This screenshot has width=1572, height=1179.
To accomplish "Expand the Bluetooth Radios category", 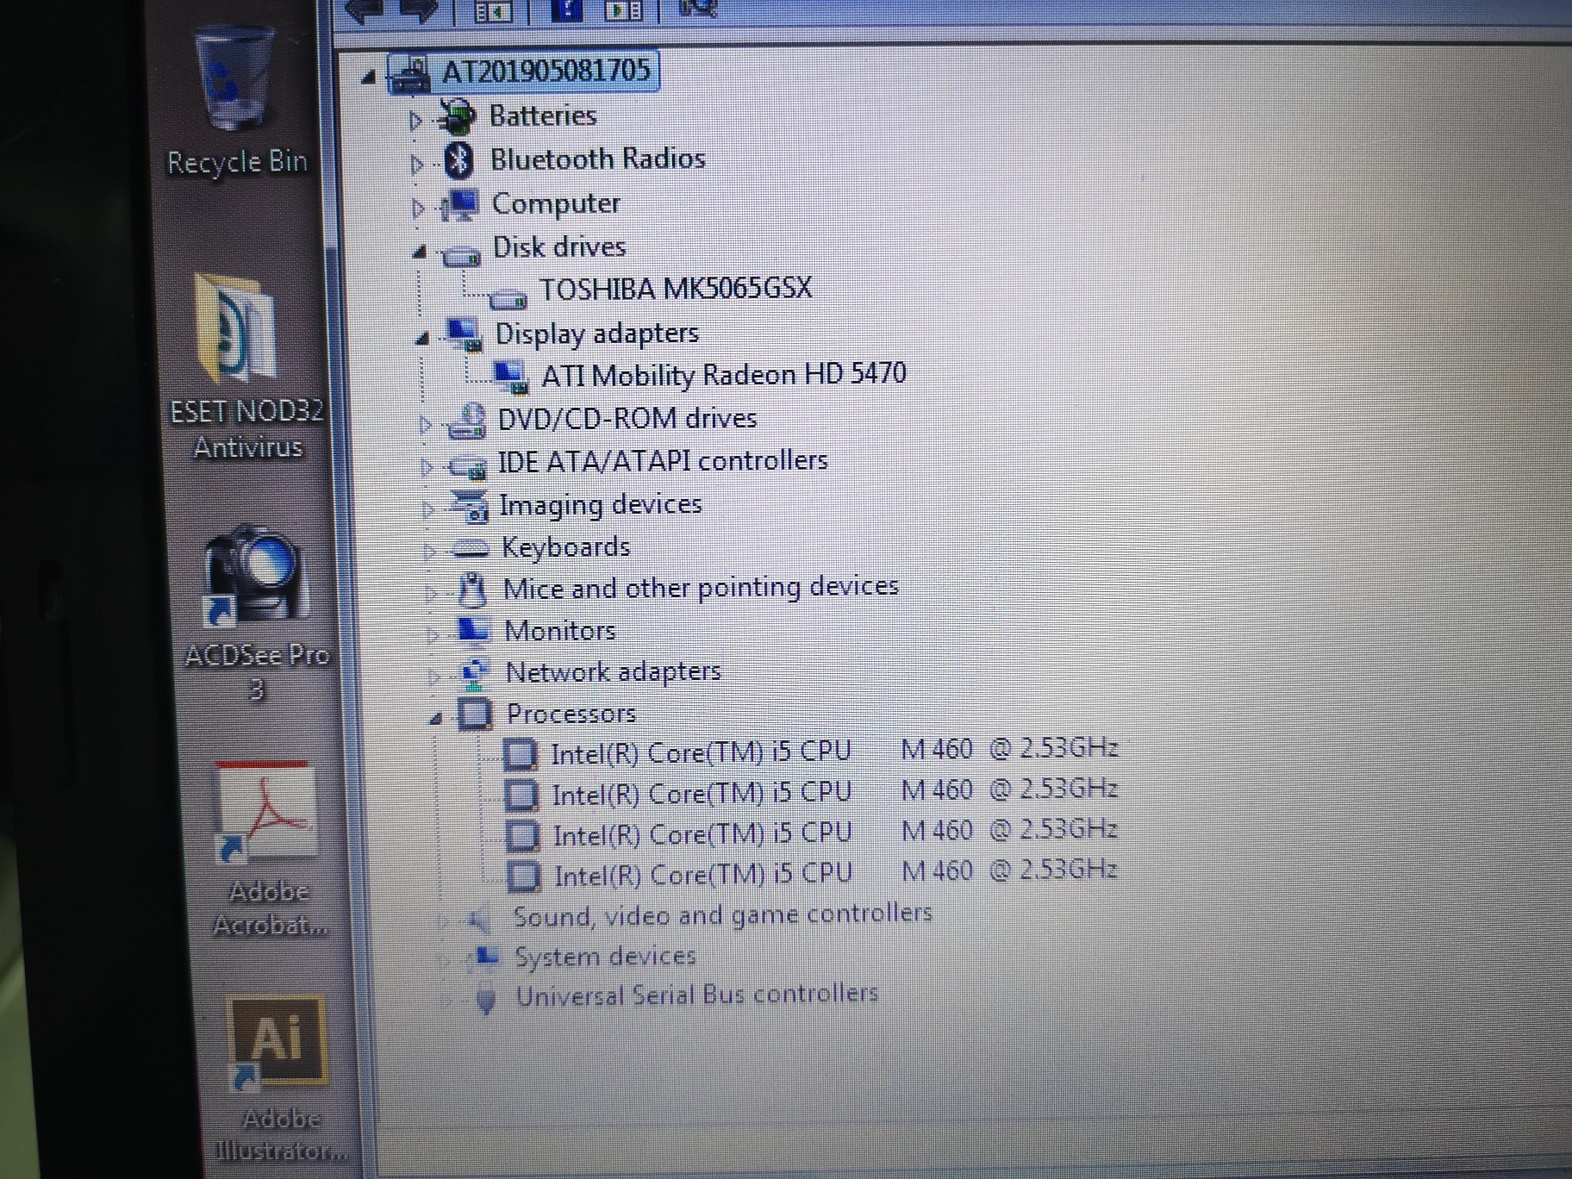I will coord(417,162).
